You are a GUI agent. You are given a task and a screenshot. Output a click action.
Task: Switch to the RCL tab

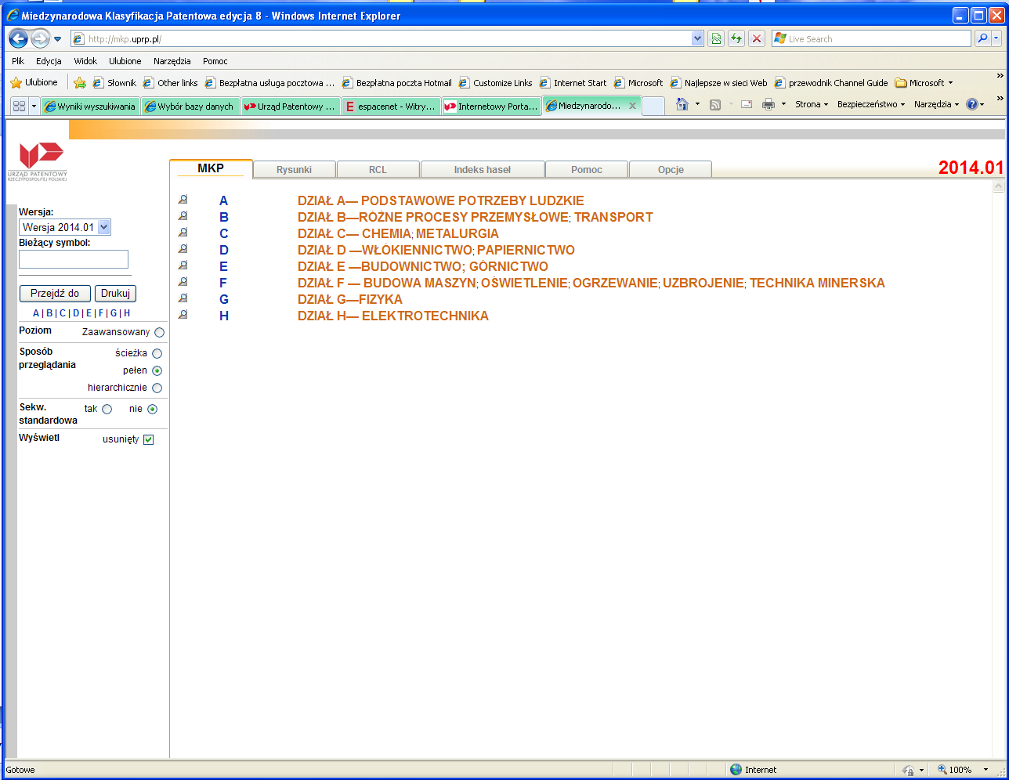click(x=378, y=169)
